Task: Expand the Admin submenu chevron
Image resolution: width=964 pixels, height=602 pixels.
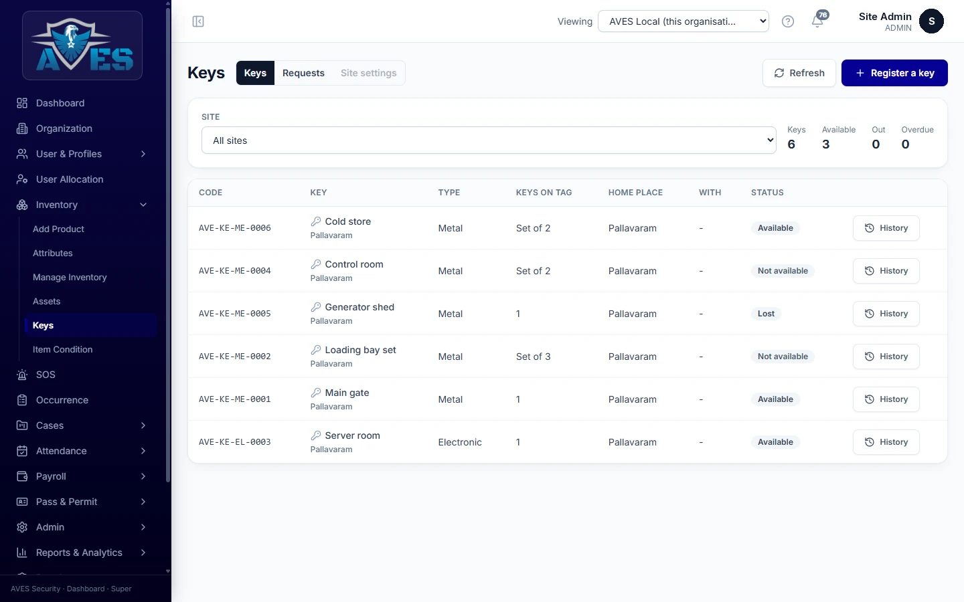Action: [143, 527]
